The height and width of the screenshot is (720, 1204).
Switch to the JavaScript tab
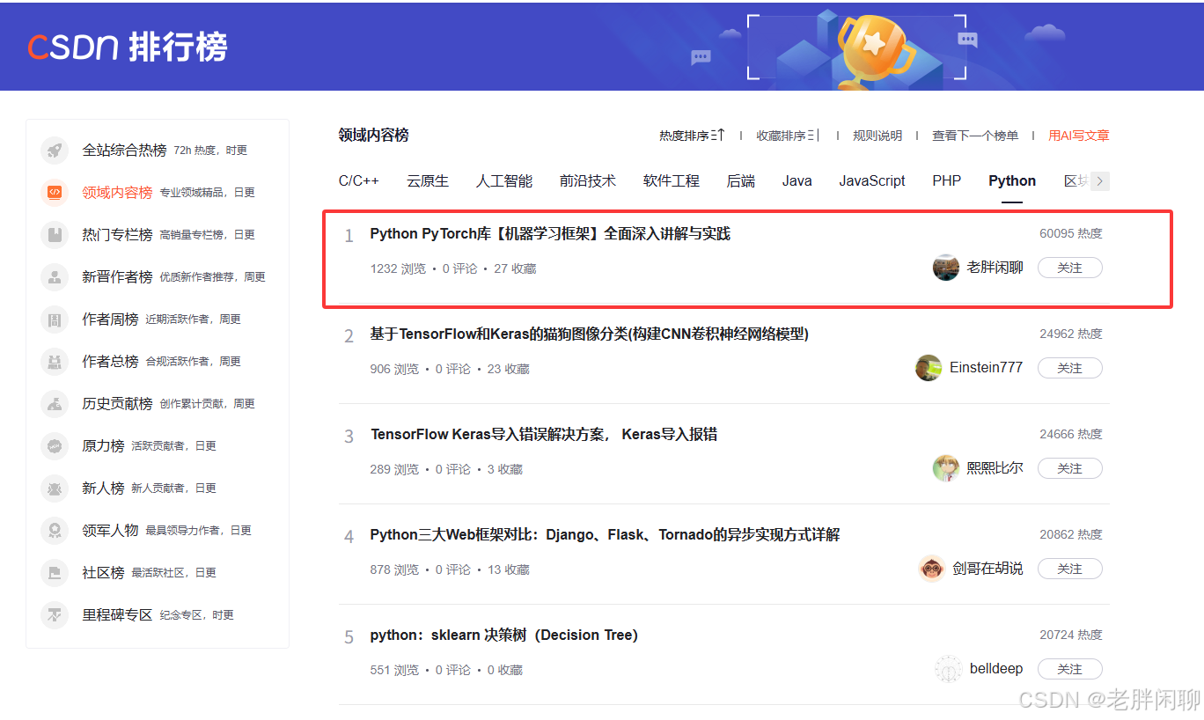tap(872, 180)
